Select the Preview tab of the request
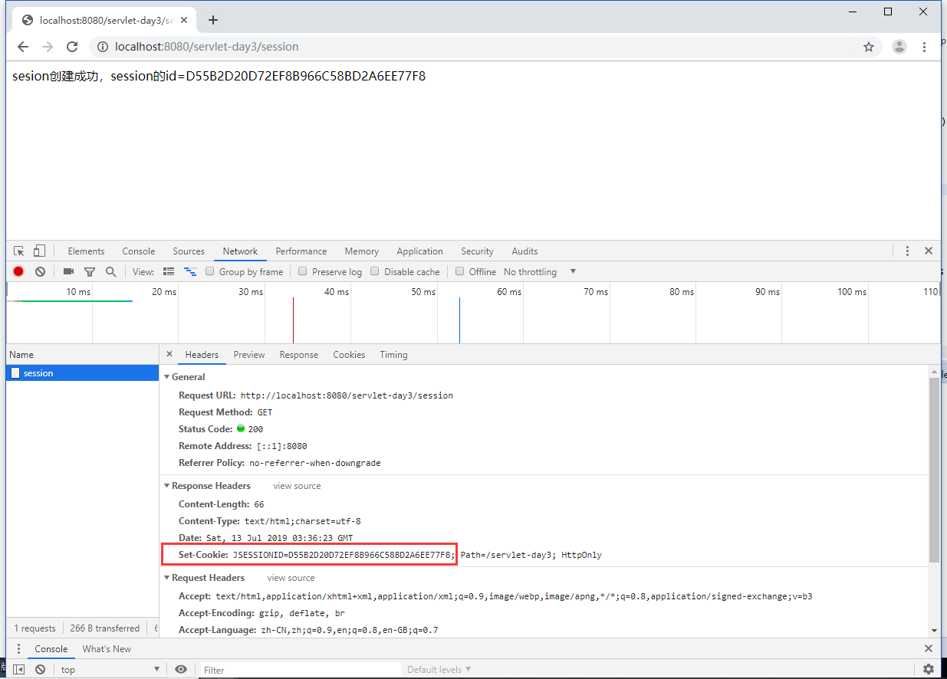The height and width of the screenshot is (679, 947). coord(249,354)
